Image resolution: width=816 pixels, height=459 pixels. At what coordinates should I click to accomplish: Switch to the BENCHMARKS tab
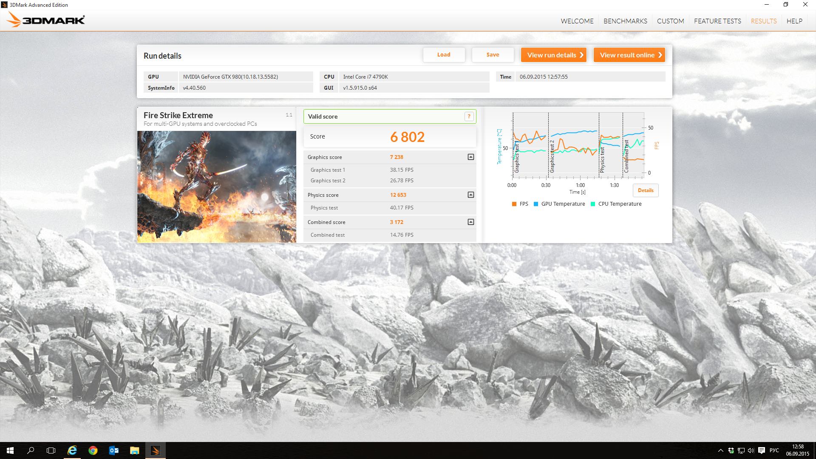pos(625,21)
